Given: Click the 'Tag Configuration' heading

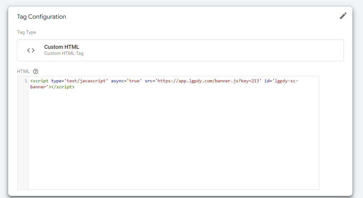Looking at the screenshot, I should pyautogui.click(x=41, y=17).
